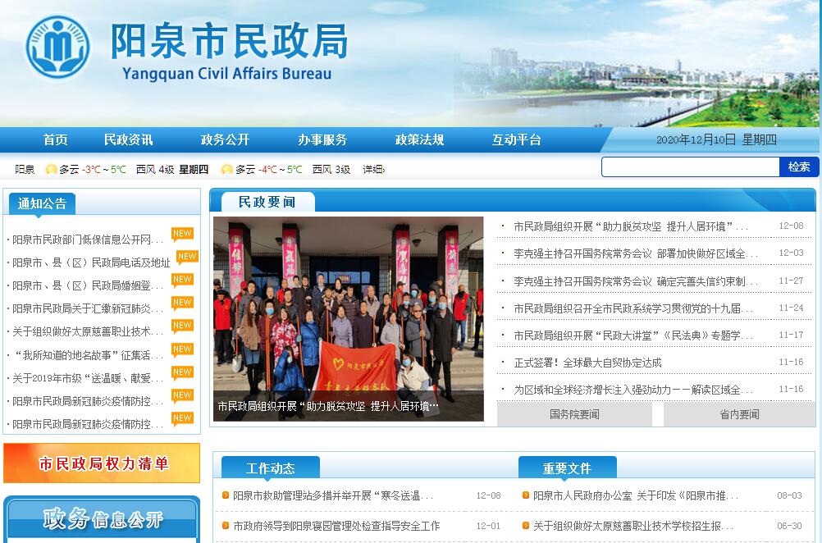The width and height of the screenshot is (822, 543).
Task: Click the Yangquan Civil Affairs Bureau logo
Action: click(x=57, y=47)
